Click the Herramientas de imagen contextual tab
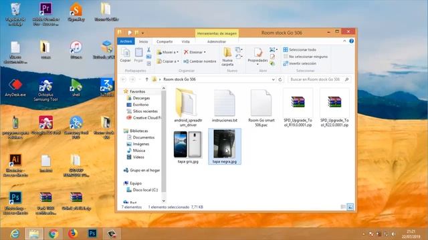Screen dimensions: 428x240 (x=217, y=33)
